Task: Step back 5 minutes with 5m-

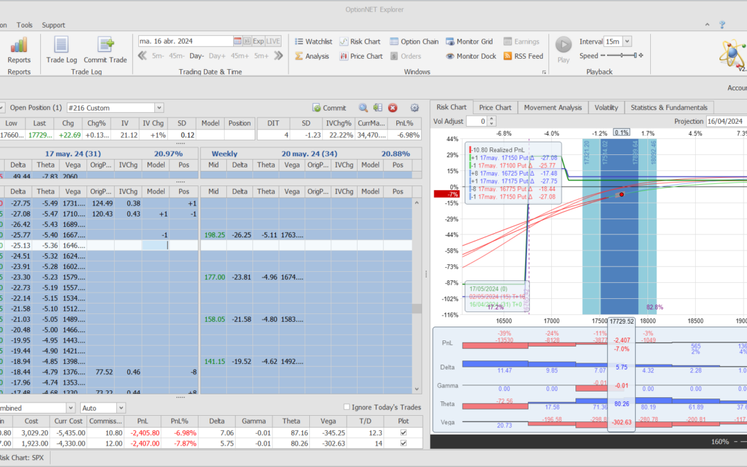Action: tap(158, 56)
